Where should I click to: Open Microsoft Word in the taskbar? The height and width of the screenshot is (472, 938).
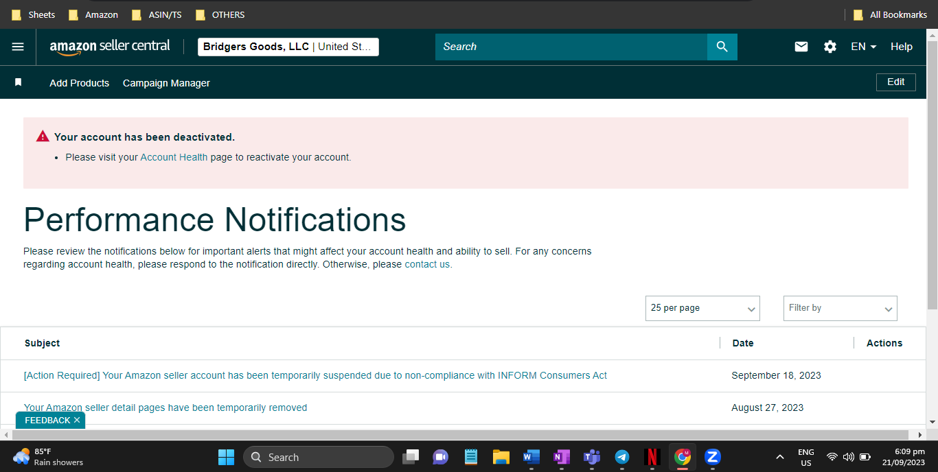click(x=531, y=457)
